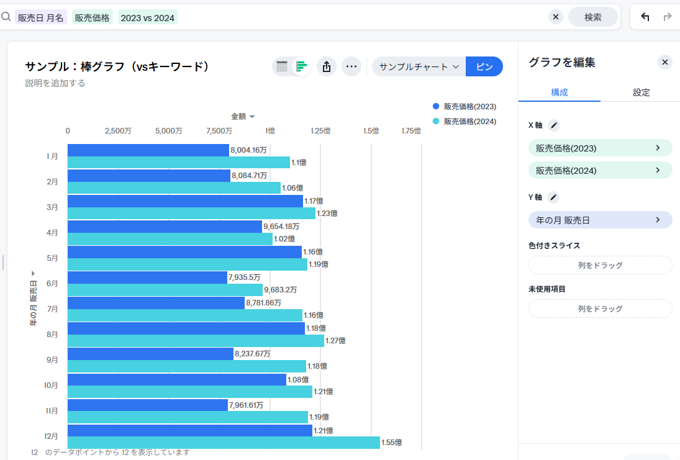Open the サンプルチャート dropdown

coord(419,66)
